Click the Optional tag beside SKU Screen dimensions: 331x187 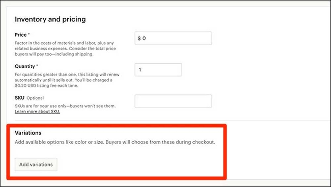point(35,98)
